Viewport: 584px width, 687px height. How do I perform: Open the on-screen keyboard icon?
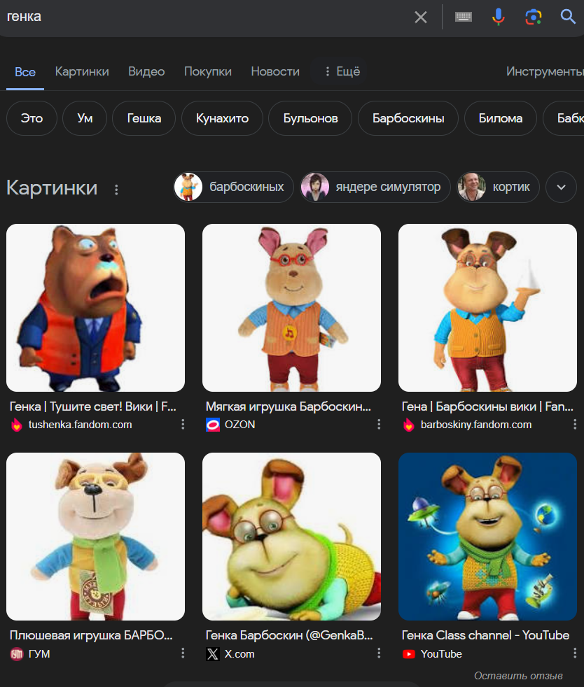point(464,17)
